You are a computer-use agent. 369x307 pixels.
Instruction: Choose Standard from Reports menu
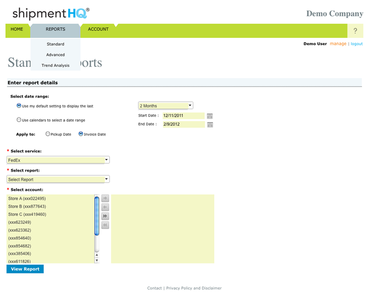click(x=56, y=44)
